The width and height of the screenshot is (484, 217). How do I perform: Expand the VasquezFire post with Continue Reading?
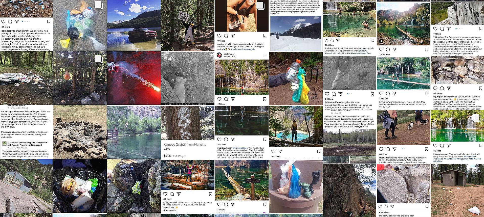pos(40,156)
